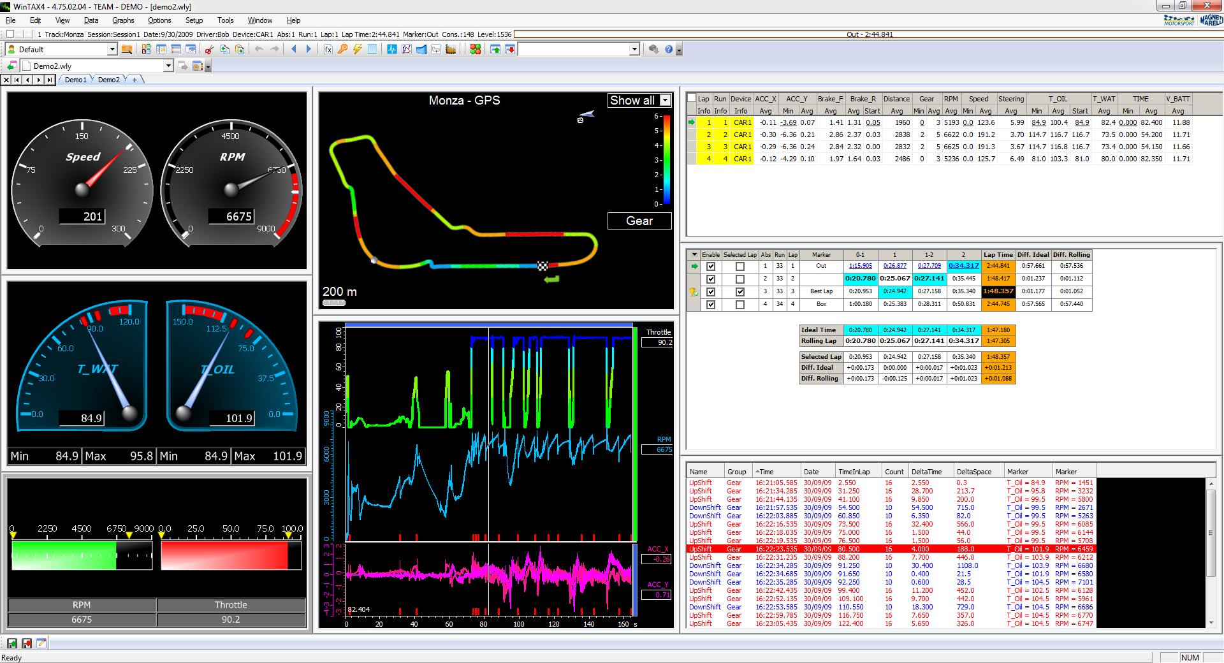The width and height of the screenshot is (1224, 663).
Task: Toggle Enable checkbox for Best Lap row
Action: 711,292
